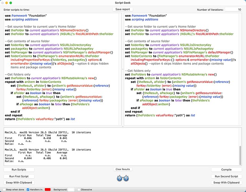Click the Save report button

click(x=123, y=9)
